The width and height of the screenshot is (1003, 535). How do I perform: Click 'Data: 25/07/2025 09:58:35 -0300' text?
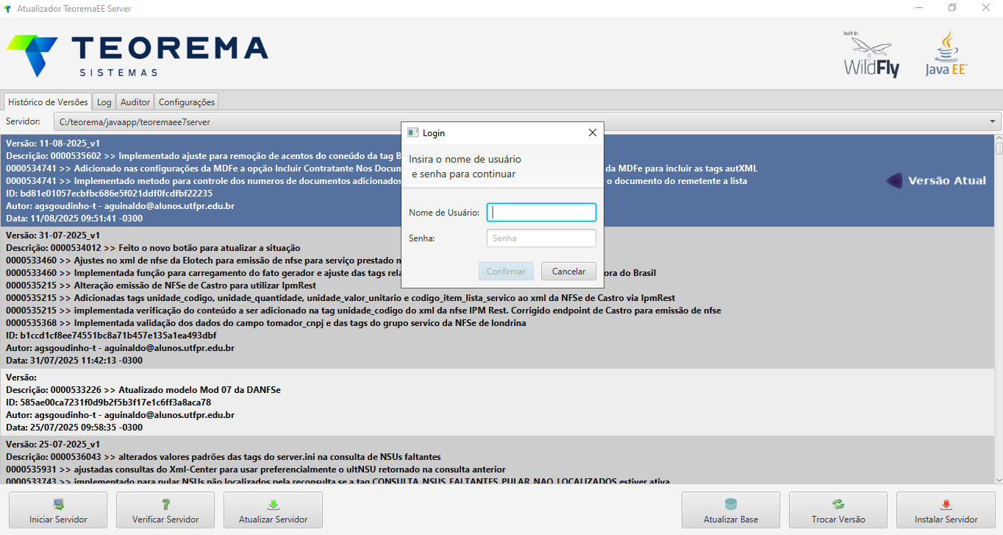[x=74, y=428]
